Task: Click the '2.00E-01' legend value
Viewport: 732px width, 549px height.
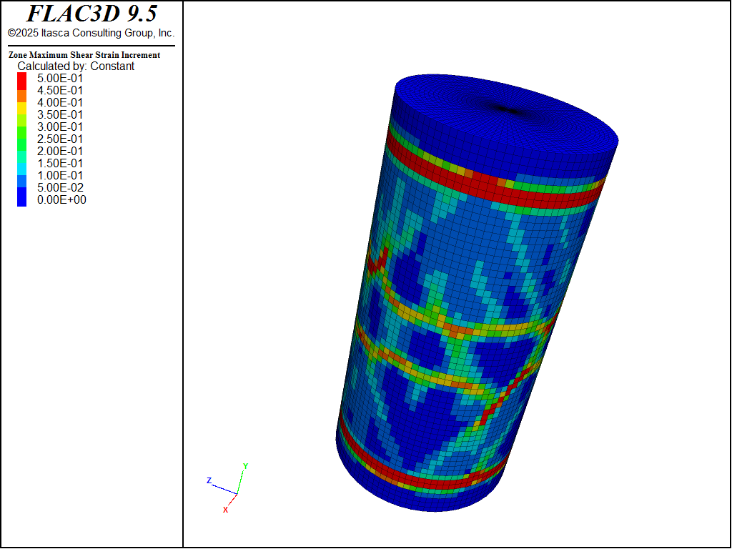Action: coord(60,152)
